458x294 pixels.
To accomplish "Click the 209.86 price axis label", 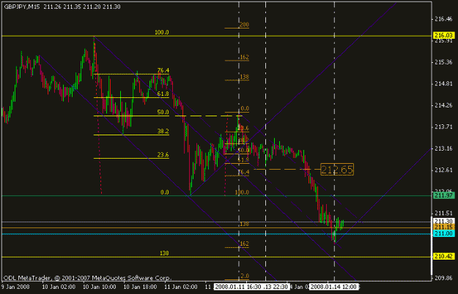I will 443,278.
